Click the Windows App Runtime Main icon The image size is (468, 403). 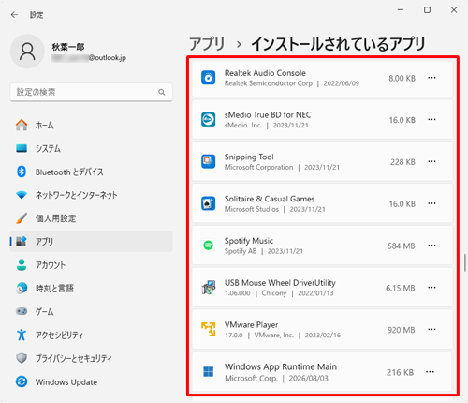click(x=208, y=372)
